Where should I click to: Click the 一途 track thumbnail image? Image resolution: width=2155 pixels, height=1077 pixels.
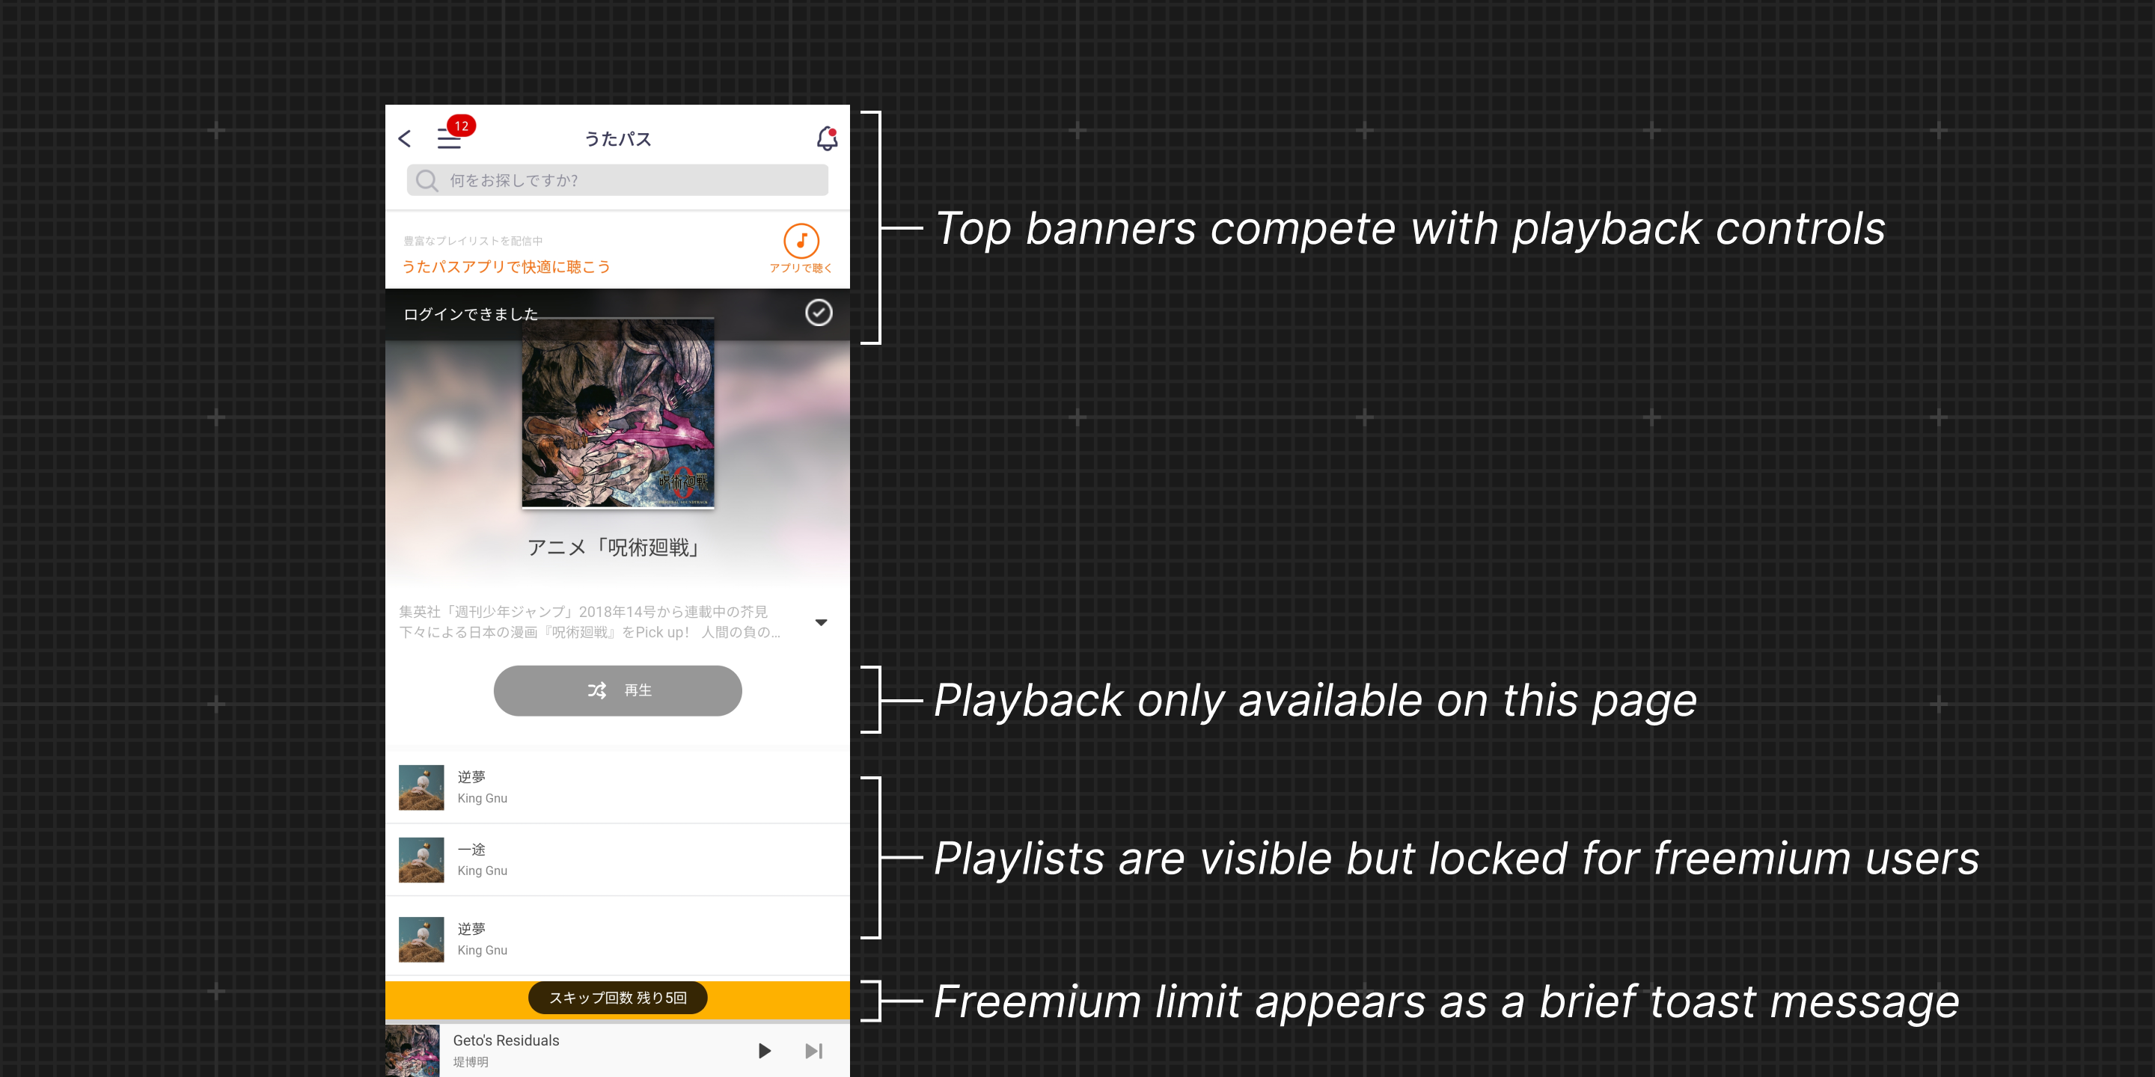pyautogui.click(x=421, y=859)
